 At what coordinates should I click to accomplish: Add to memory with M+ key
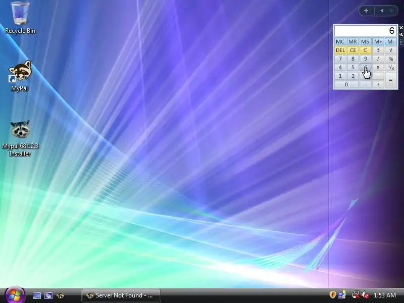tap(378, 41)
